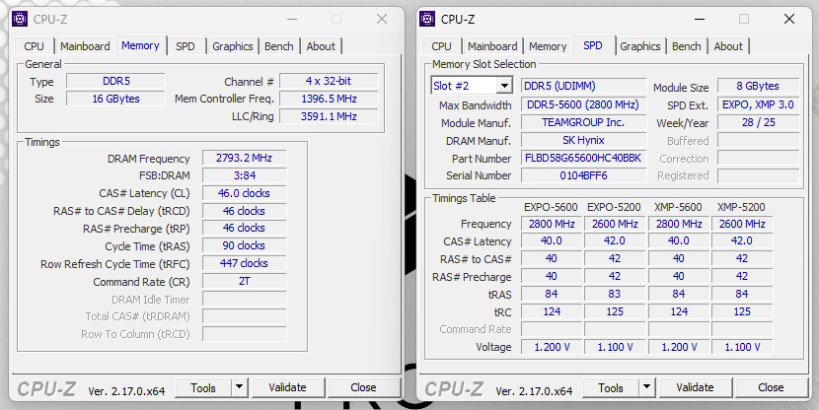Click CPU-Z app icon in left window title
The image size is (819, 410).
click(x=20, y=19)
